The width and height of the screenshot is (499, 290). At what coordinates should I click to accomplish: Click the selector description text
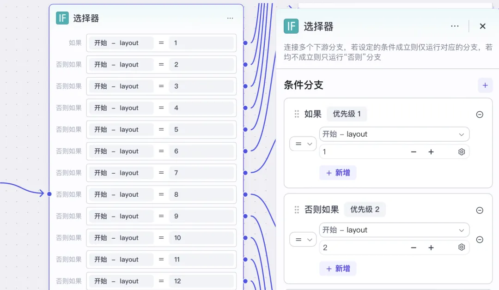(x=388, y=52)
